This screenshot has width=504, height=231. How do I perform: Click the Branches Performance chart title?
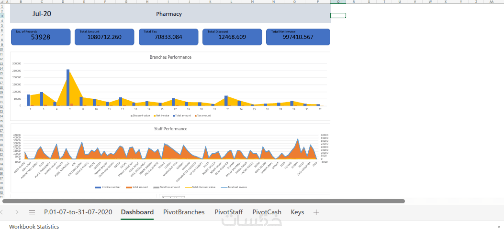point(170,57)
